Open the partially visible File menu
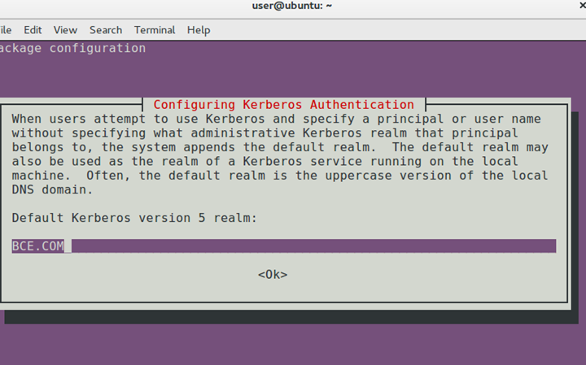This screenshot has width=586, height=365. (6, 30)
